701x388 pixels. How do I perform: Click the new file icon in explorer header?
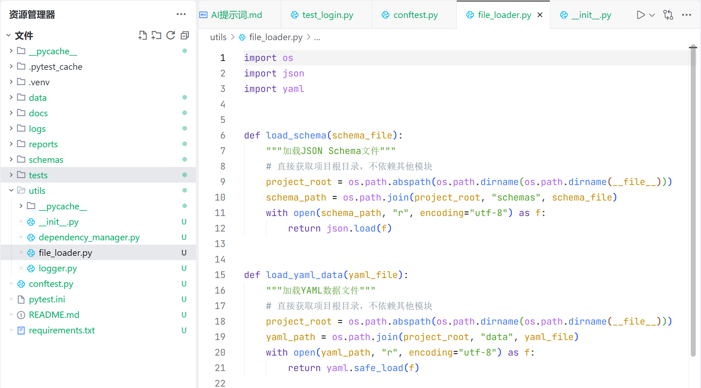(x=142, y=35)
